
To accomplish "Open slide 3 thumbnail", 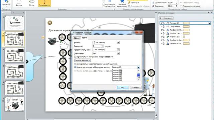I will point(14,55).
